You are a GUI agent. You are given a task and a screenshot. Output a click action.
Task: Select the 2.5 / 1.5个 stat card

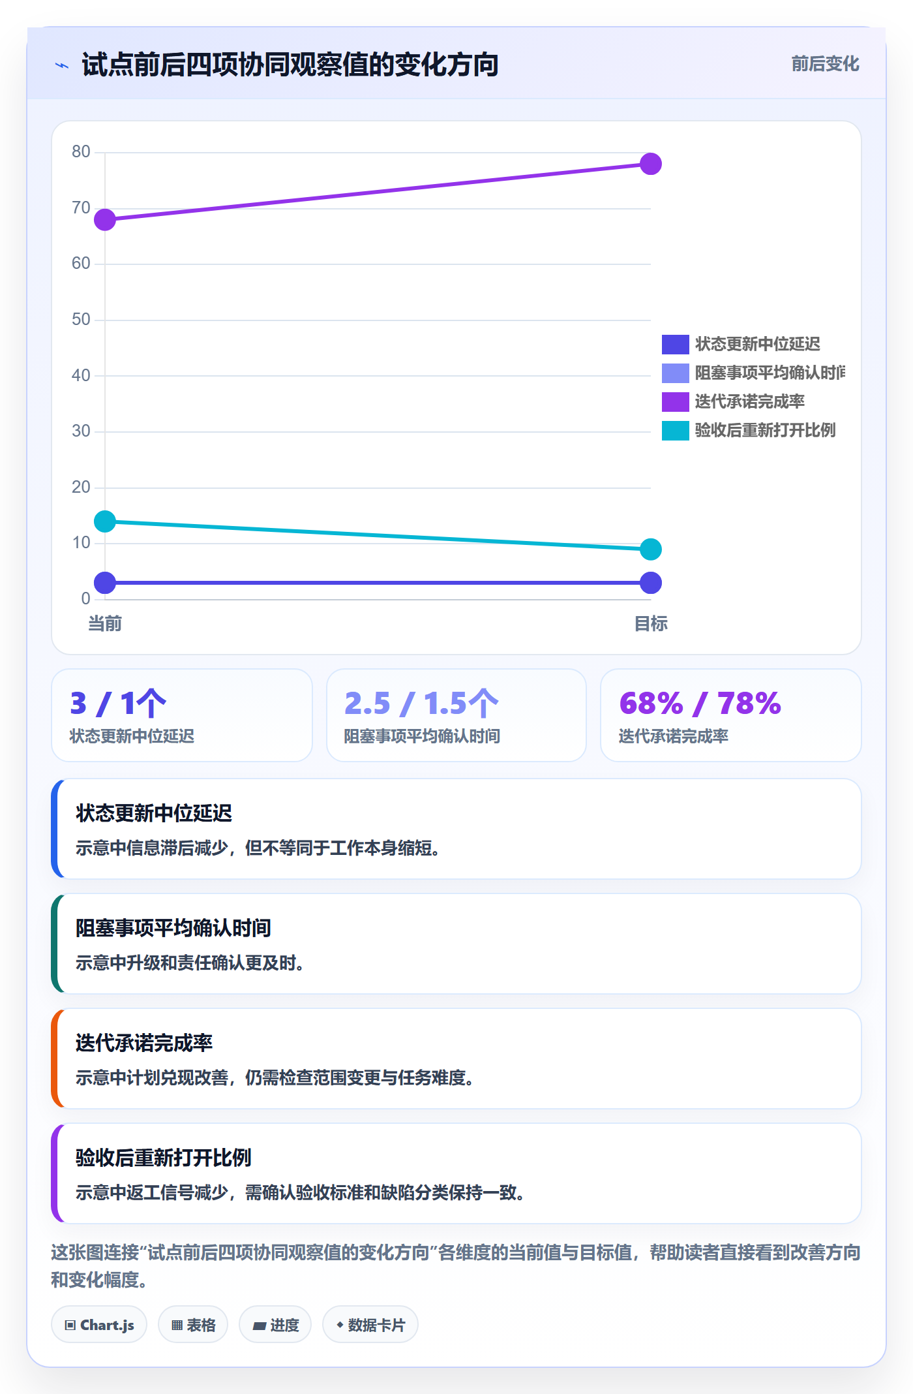[x=456, y=715]
